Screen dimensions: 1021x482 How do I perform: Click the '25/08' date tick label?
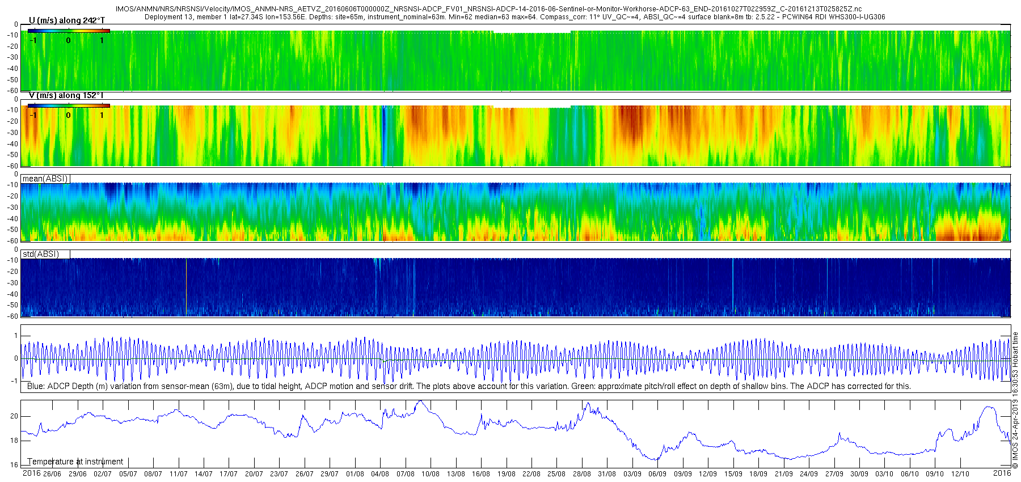tap(556, 474)
